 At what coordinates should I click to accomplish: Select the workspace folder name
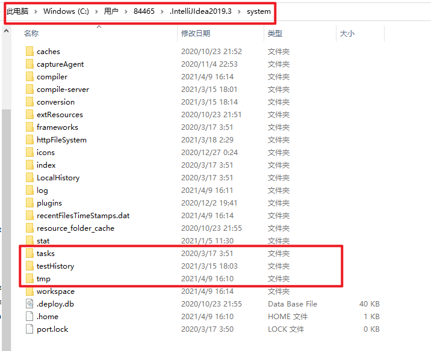[x=55, y=291]
